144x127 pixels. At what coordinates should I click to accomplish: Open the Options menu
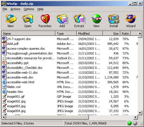[29, 9]
